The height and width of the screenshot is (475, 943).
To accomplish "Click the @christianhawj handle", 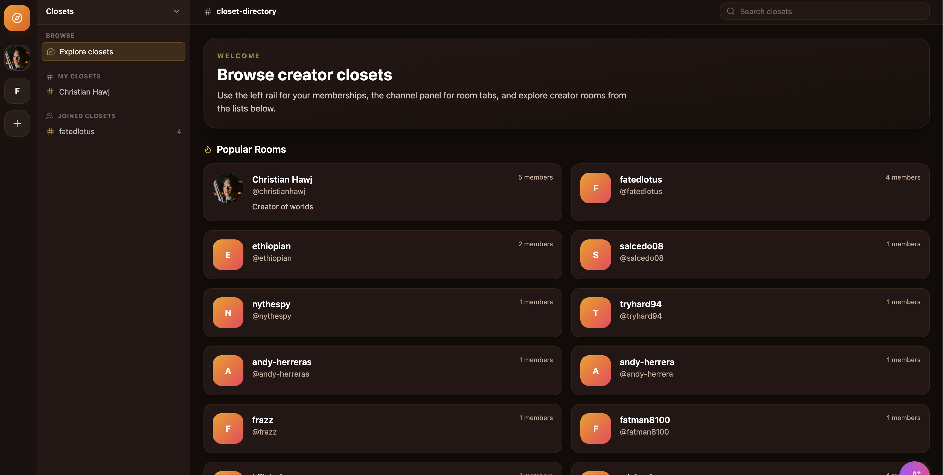I will click(x=279, y=191).
